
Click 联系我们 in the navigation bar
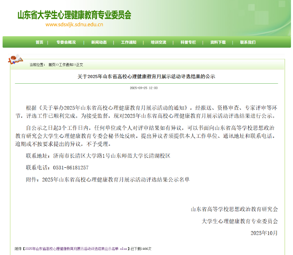coord(247,42)
